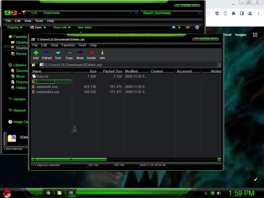This screenshot has width=264, height=198.
Task: Open 7-Zip File menu
Action: pyautogui.click(x=35, y=45)
